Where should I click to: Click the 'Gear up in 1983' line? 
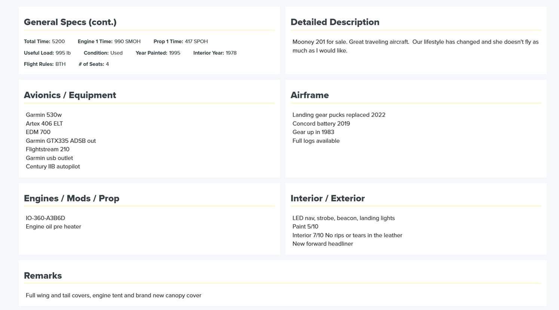313,132
